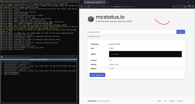The image size is (195, 104).
Task: Maximize the playit terminal window
Action: [72, 57]
